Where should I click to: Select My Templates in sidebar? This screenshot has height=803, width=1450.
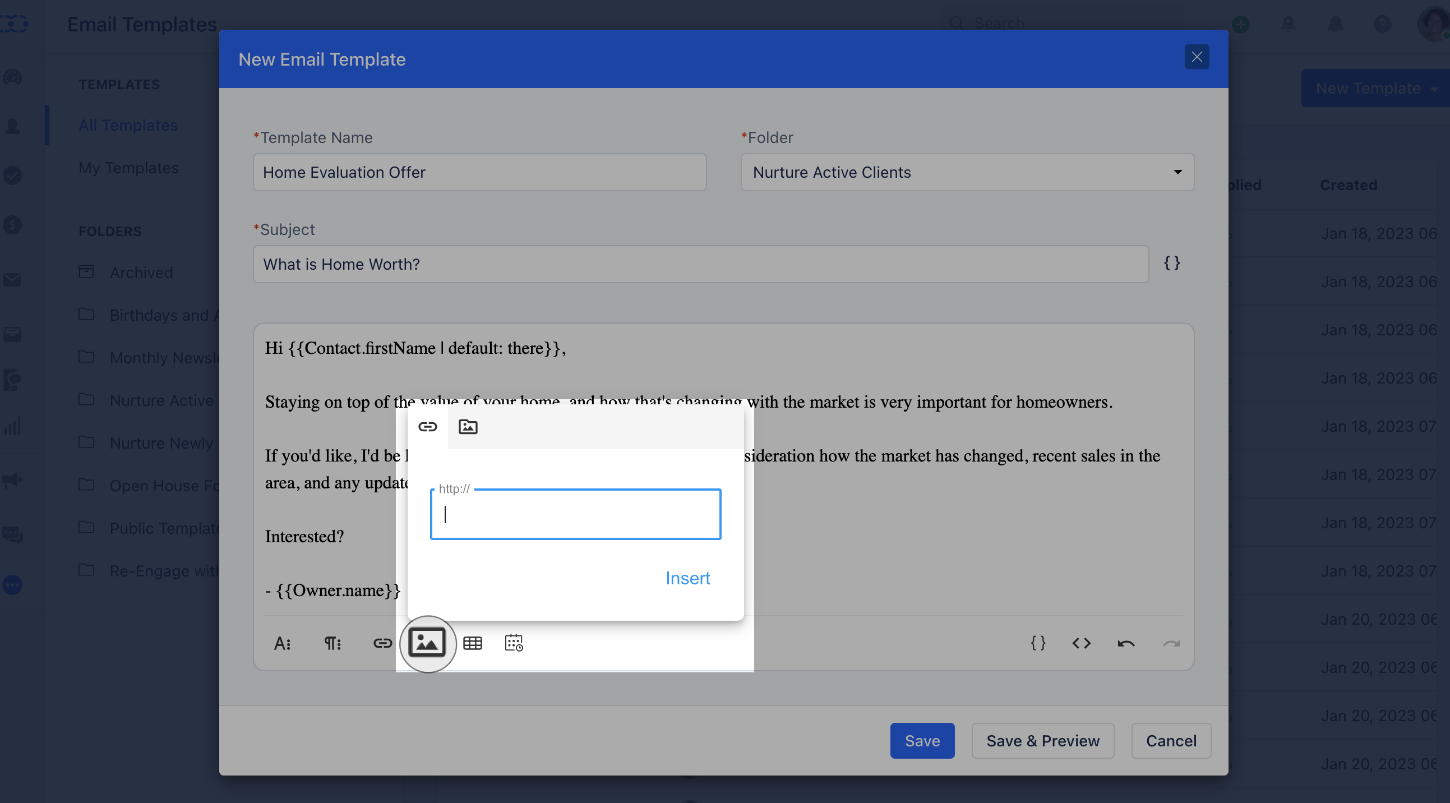pos(128,168)
